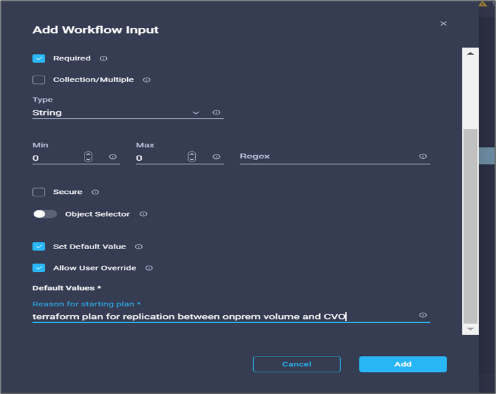Check the Secure checkbox

coord(39,192)
